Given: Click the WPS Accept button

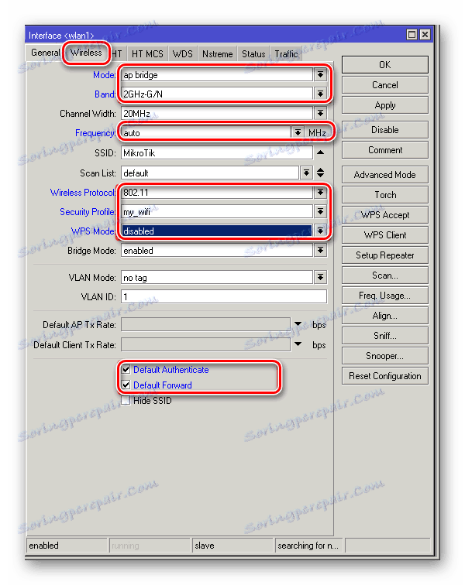Looking at the screenshot, I should (x=385, y=215).
